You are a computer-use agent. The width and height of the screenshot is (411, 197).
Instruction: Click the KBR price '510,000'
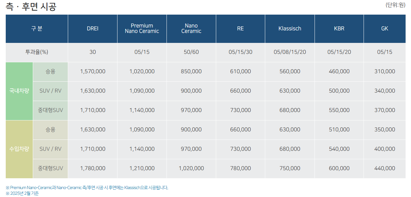(339, 130)
